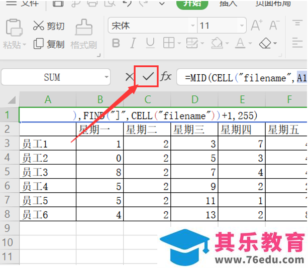Select row 9 header

[x=10, y=228]
